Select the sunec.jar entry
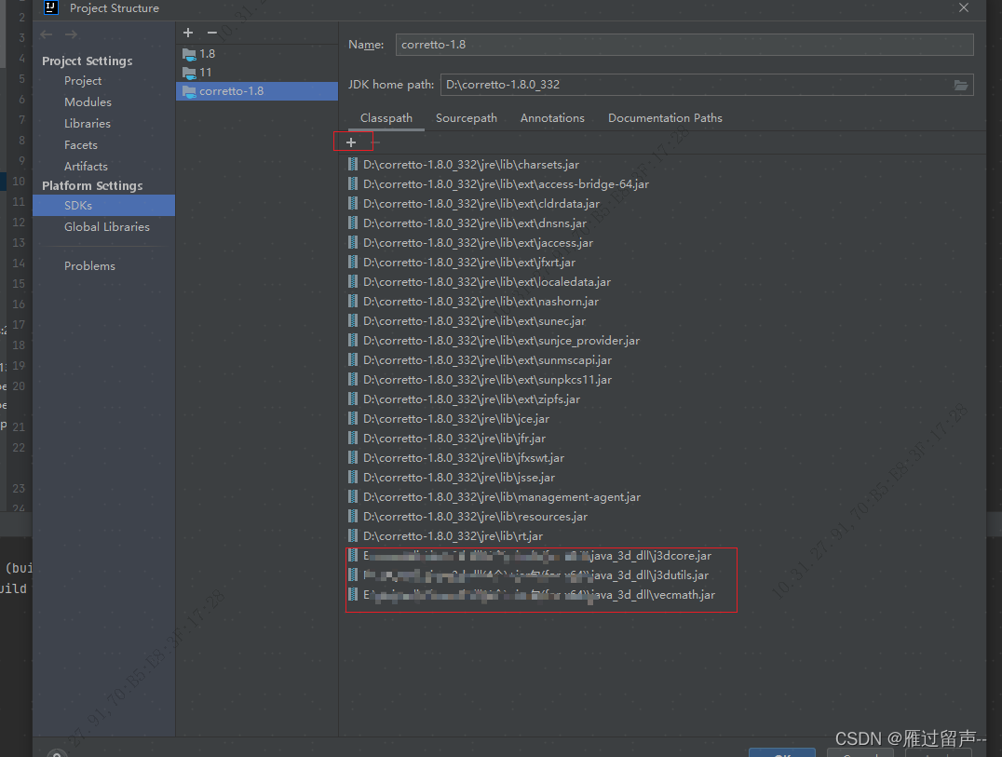The width and height of the screenshot is (1002, 757). 662,320
